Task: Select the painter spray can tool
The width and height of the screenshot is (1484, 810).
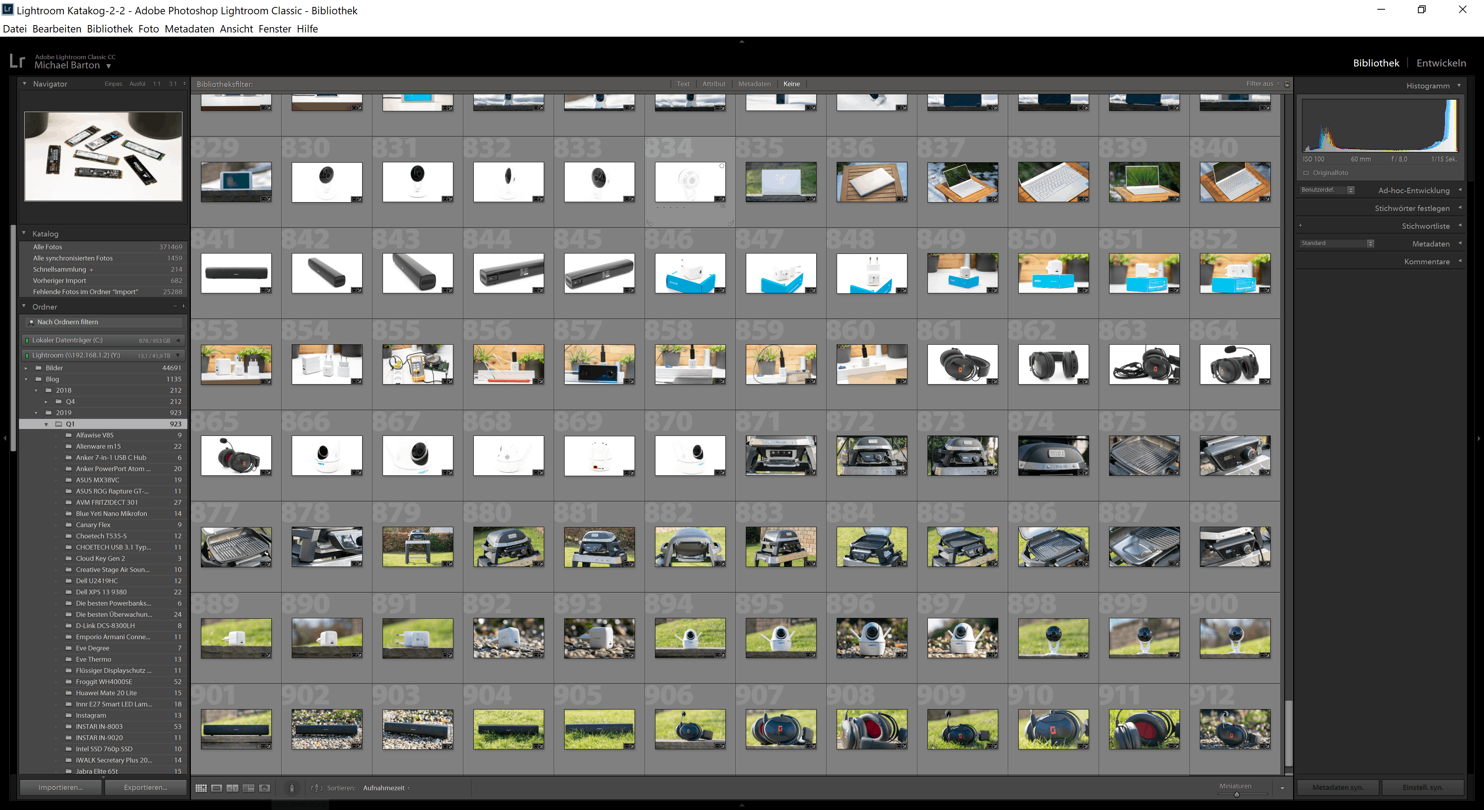Action: coord(291,788)
